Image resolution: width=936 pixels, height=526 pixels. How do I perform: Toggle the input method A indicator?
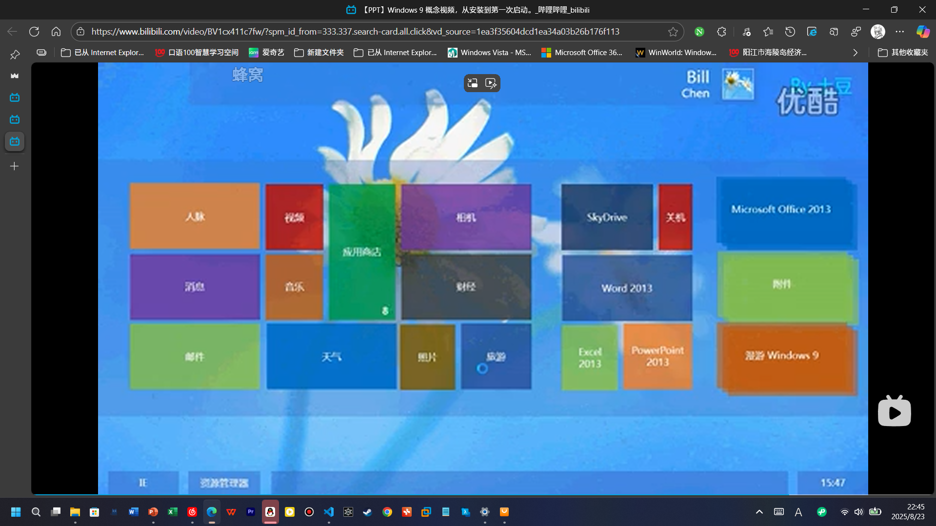pos(798,512)
